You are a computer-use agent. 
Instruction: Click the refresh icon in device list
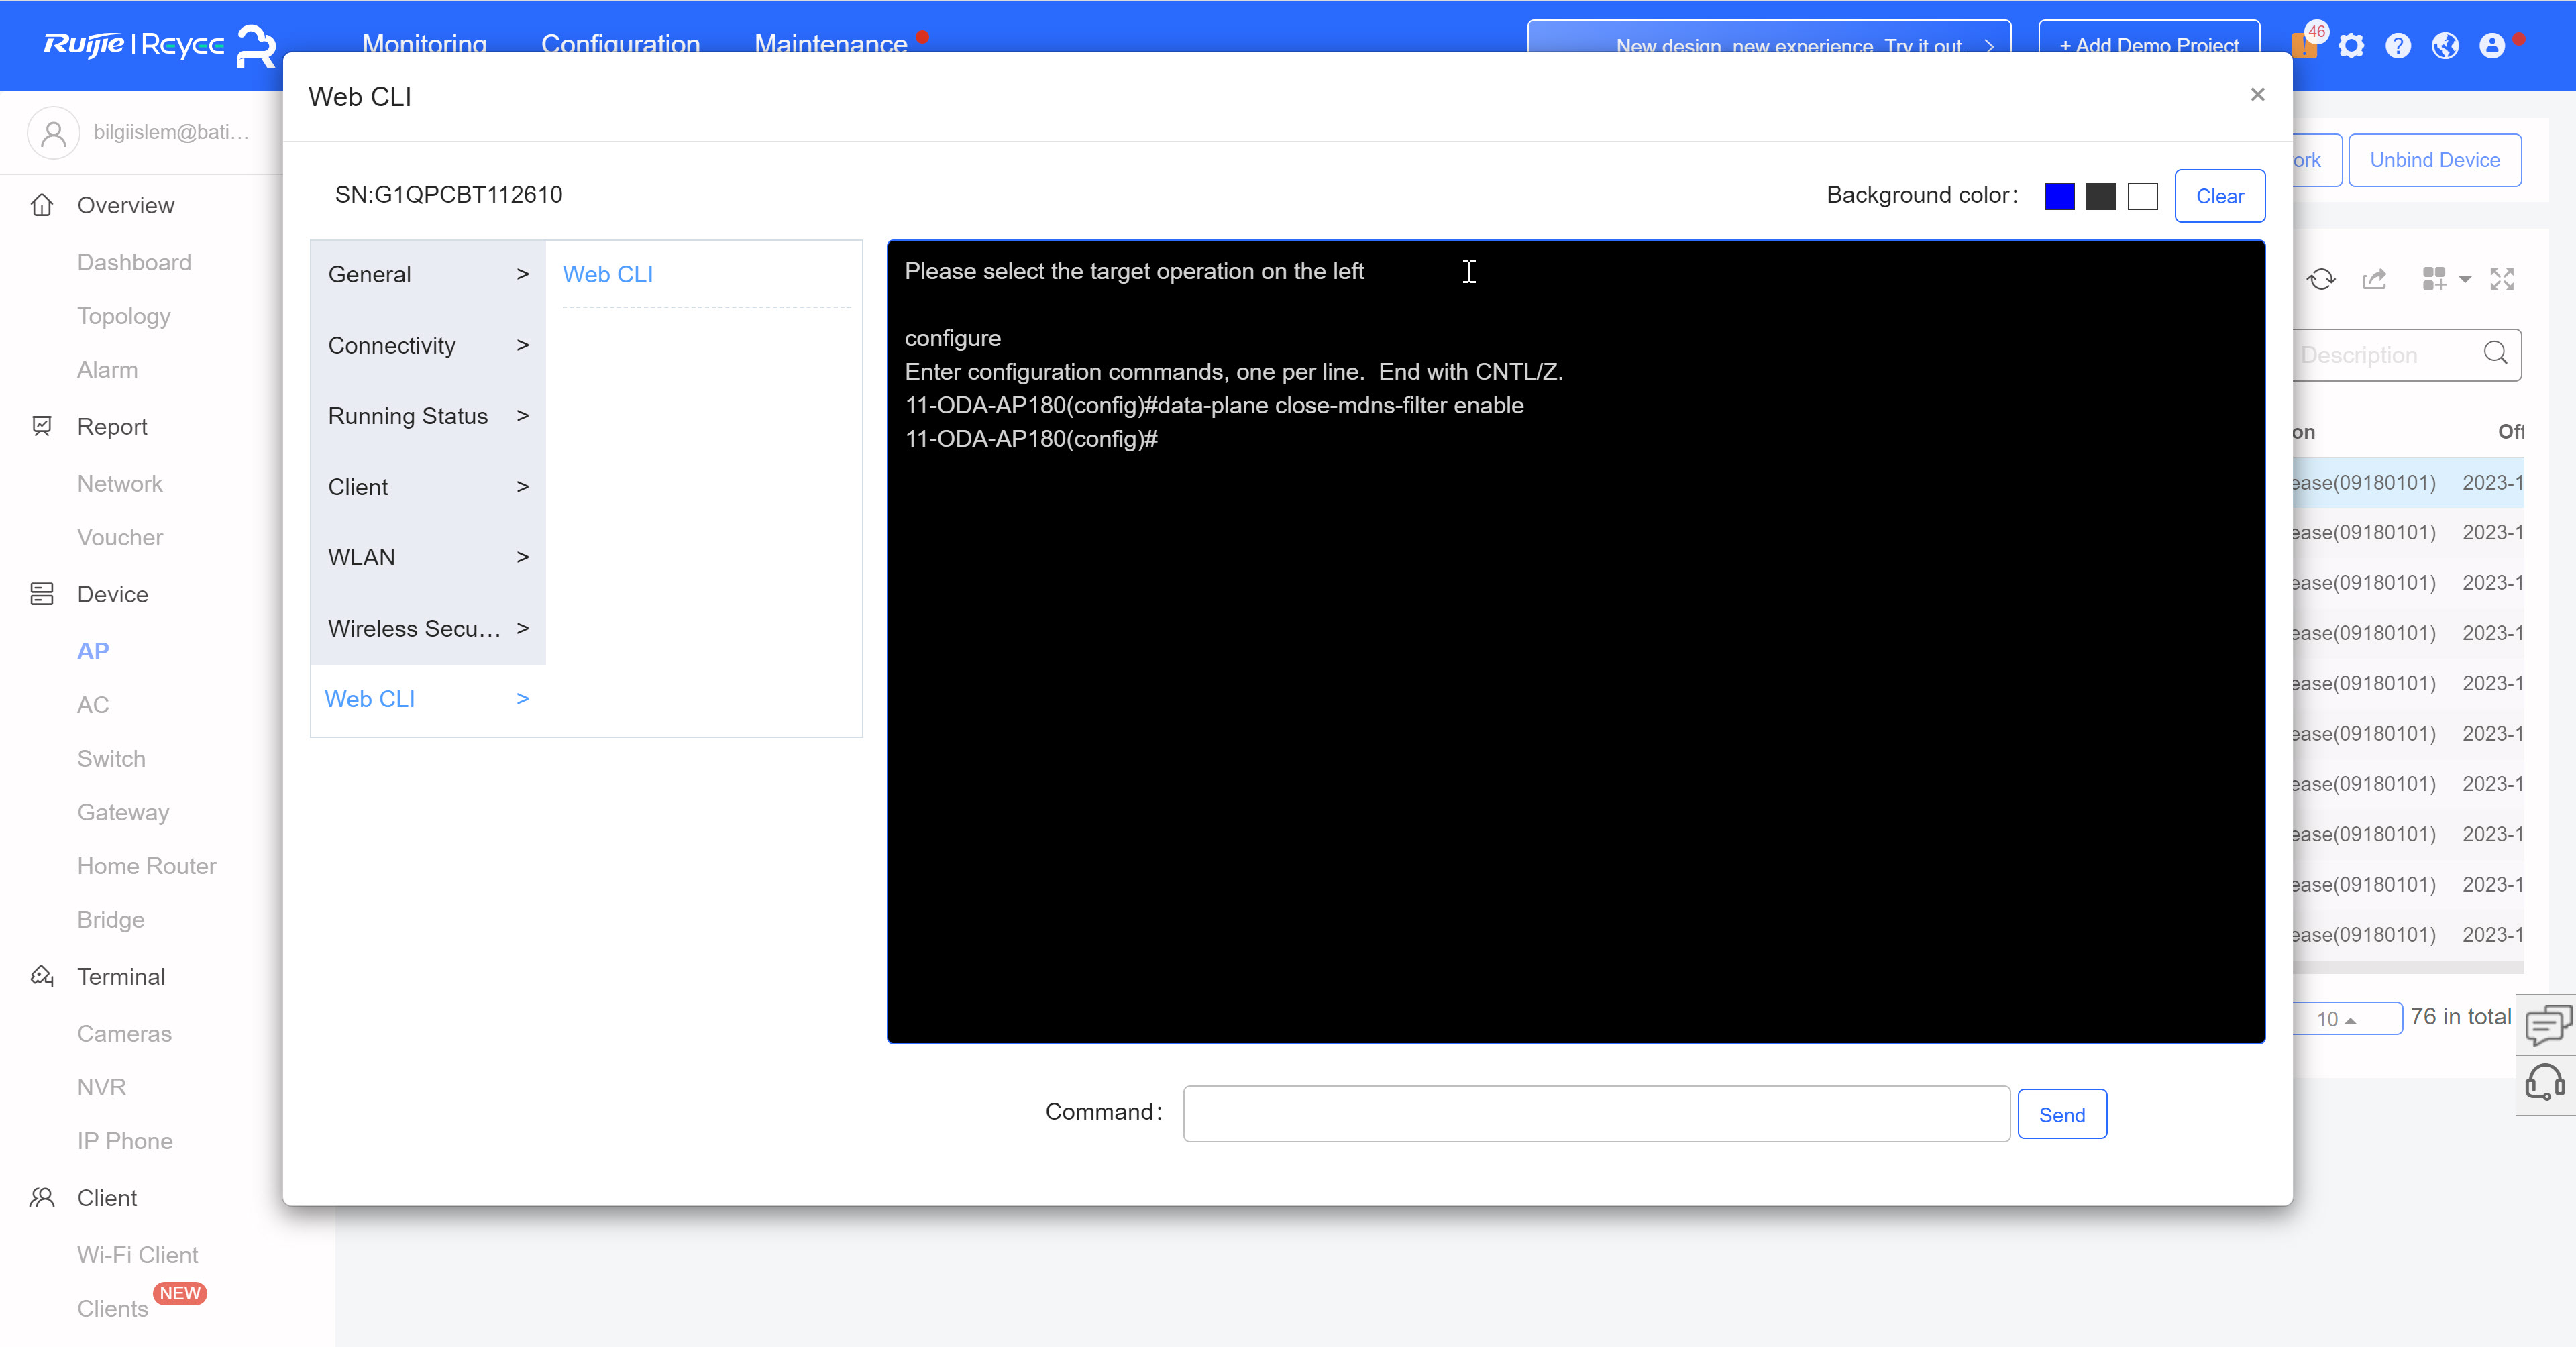click(x=2321, y=279)
